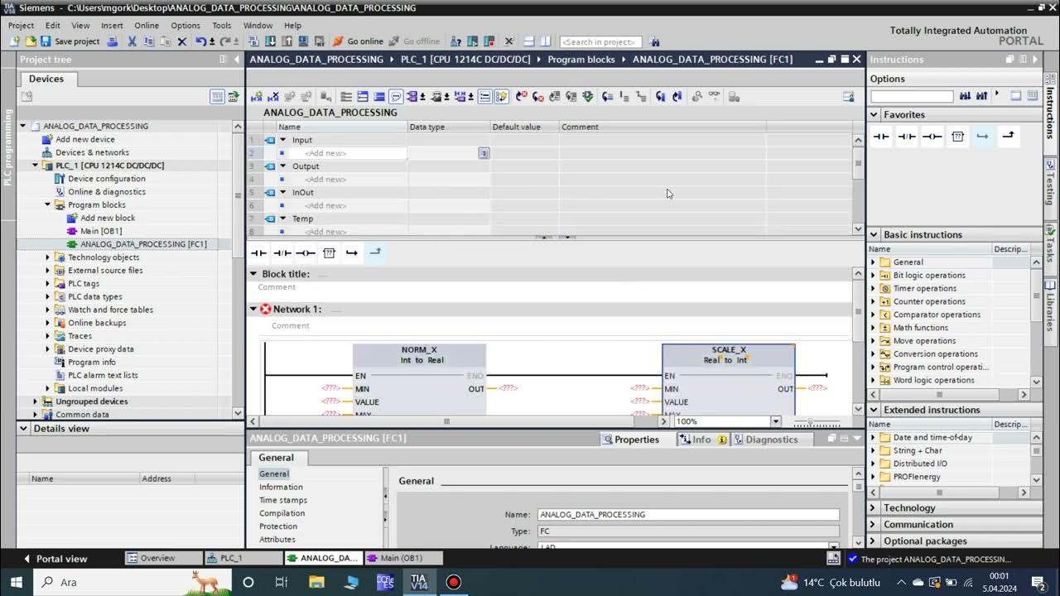The width and height of the screenshot is (1060, 596).
Task: Toggle the favorites star icon in editor toolbar
Action: 502,97
